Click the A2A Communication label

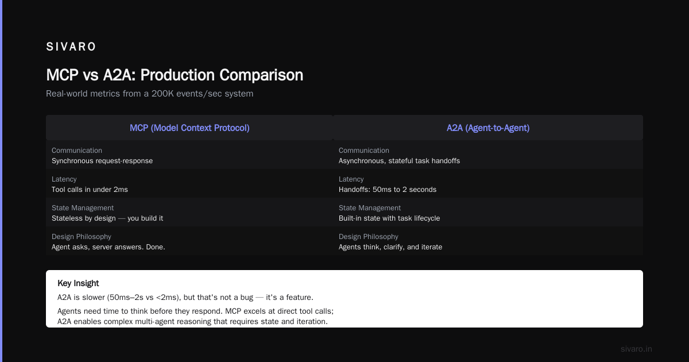[364, 151]
